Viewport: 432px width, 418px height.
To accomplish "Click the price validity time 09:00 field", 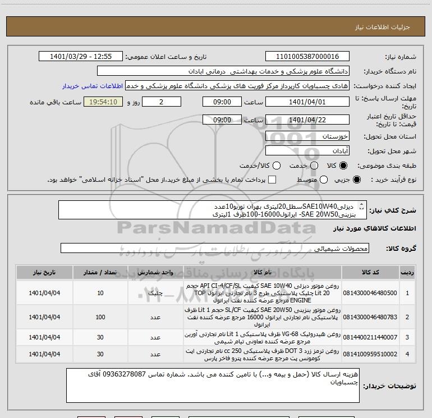I will 222,120.
